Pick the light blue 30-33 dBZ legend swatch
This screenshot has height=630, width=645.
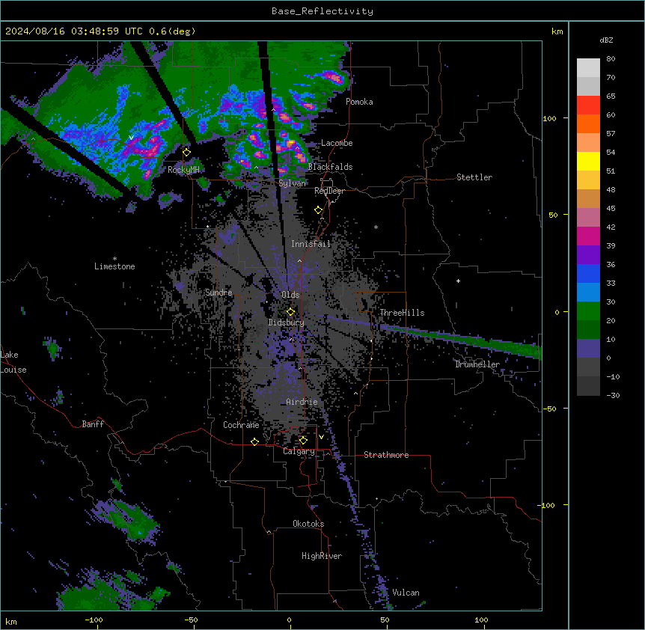click(x=588, y=293)
